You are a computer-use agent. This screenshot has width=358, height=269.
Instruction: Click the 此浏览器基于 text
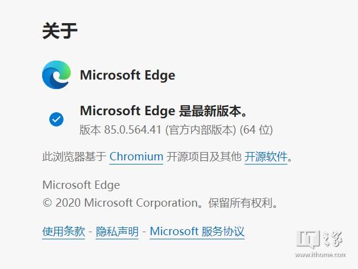pos(75,157)
